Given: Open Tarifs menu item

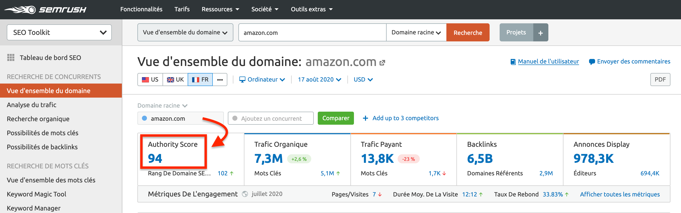Looking at the screenshot, I should (182, 9).
